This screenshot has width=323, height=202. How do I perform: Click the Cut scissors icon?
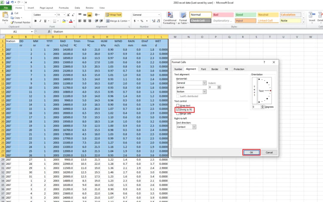coord(12,13)
